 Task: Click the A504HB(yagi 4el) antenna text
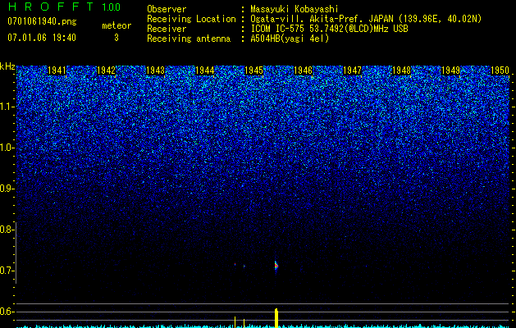tap(290, 39)
